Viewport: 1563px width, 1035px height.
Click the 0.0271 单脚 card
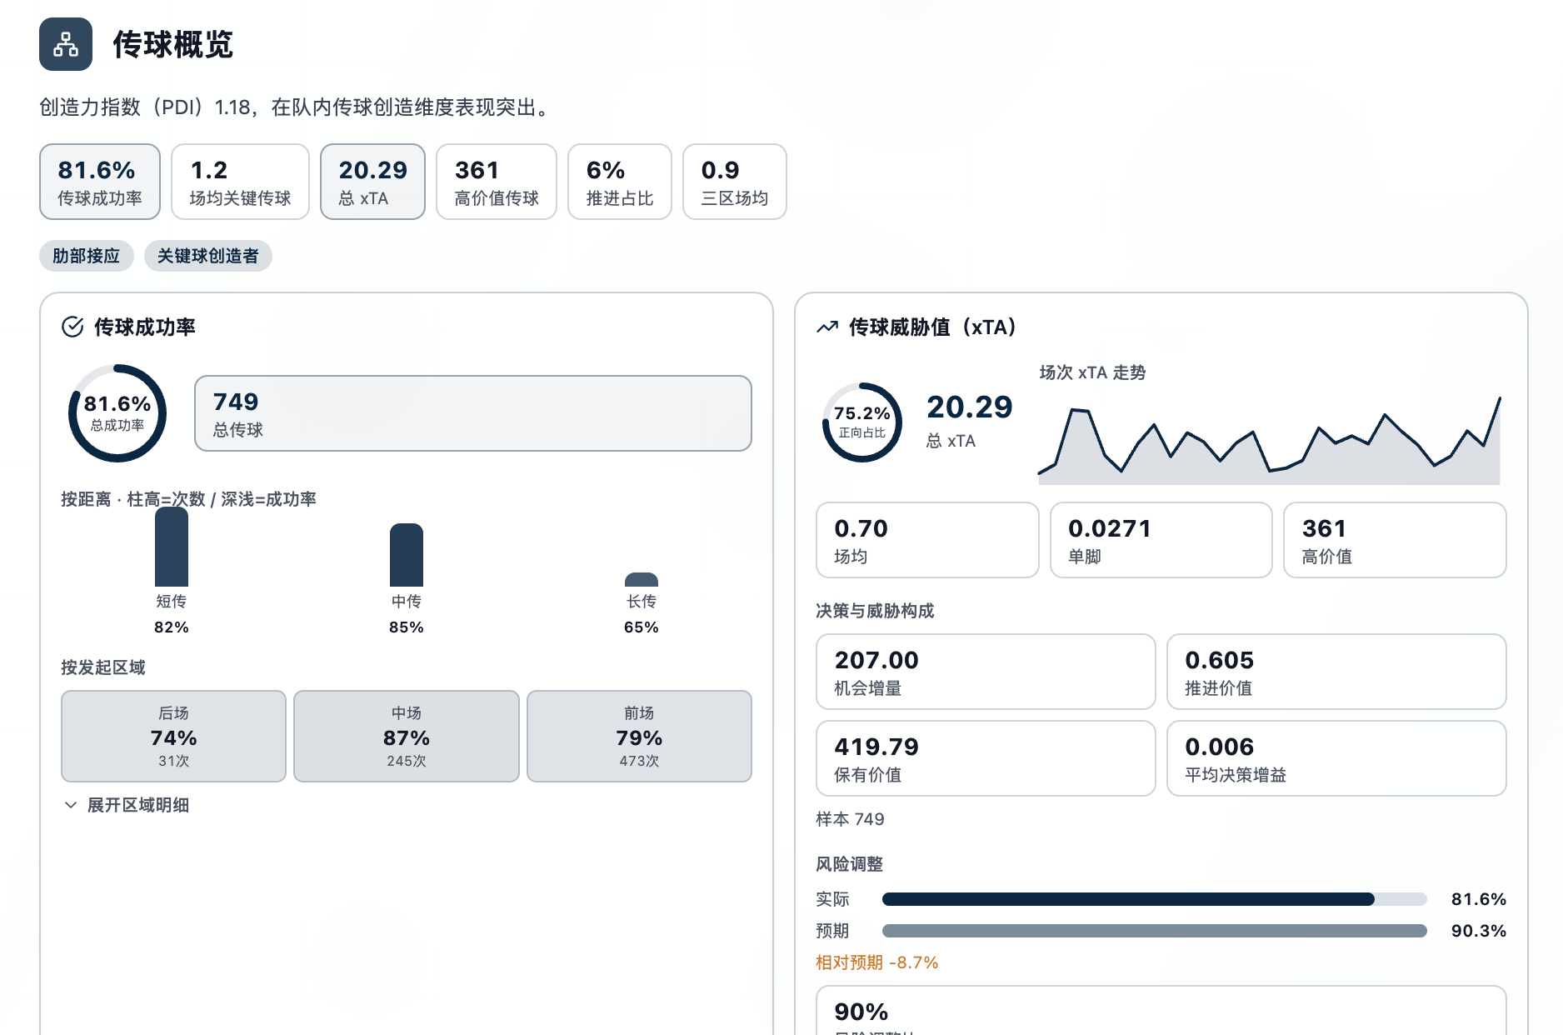1161,540
